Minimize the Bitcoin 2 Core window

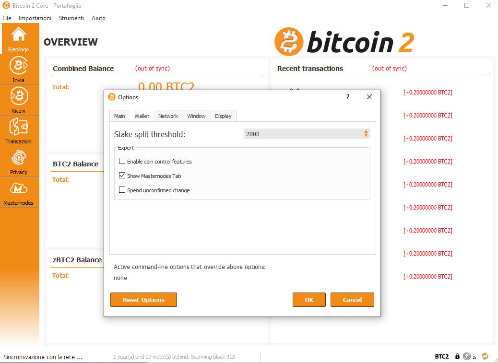[445, 5]
